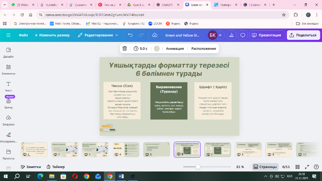Open Анимация panel

(175, 48)
